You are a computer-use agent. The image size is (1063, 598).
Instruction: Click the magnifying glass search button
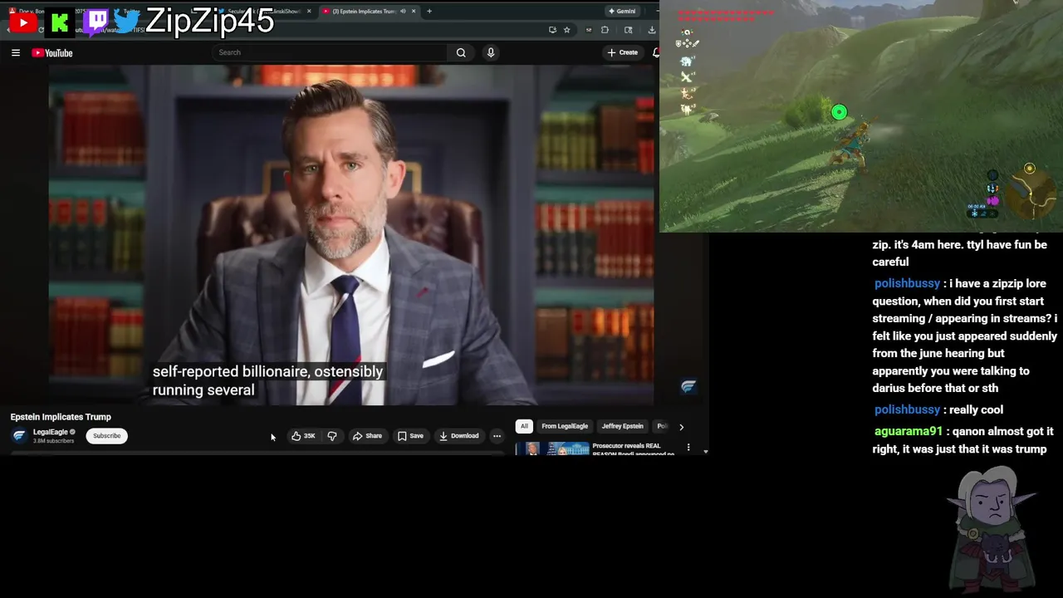point(461,52)
